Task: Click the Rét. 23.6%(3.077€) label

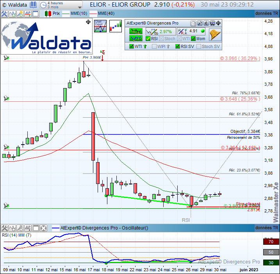Action: coord(244,170)
